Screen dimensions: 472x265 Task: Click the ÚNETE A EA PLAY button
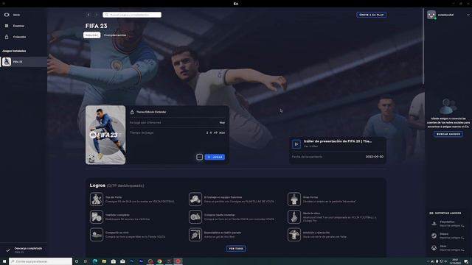pos(371,15)
